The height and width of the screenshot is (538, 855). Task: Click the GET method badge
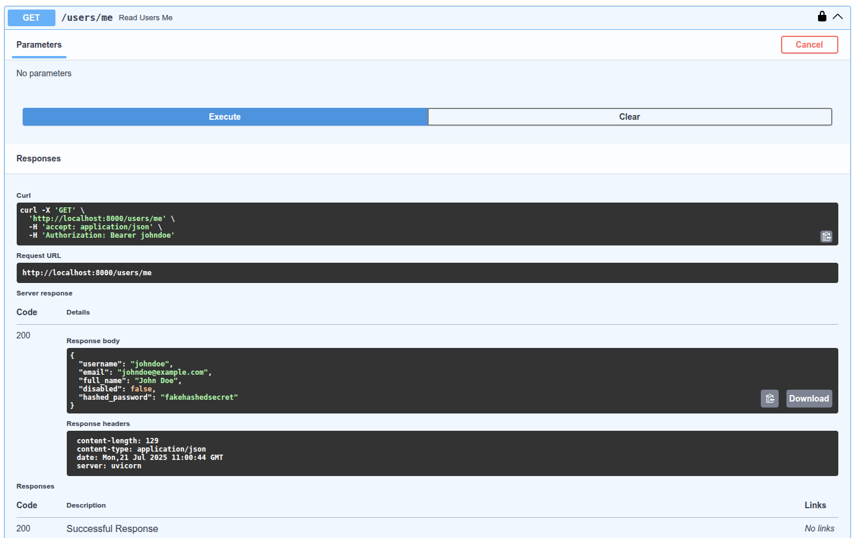click(x=32, y=18)
